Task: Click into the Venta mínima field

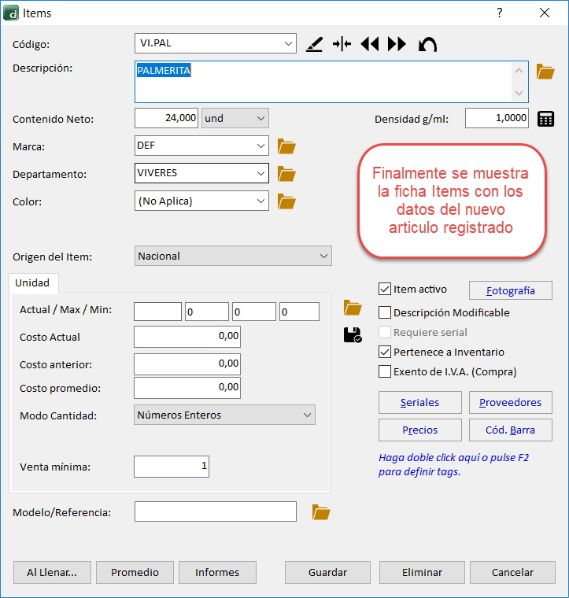Action: point(171,467)
